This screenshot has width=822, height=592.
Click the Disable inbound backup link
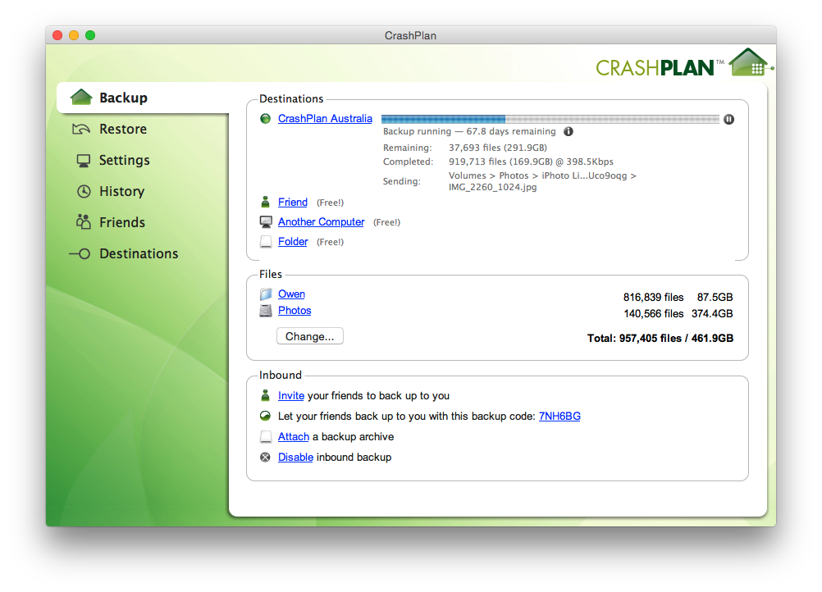pyautogui.click(x=295, y=457)
